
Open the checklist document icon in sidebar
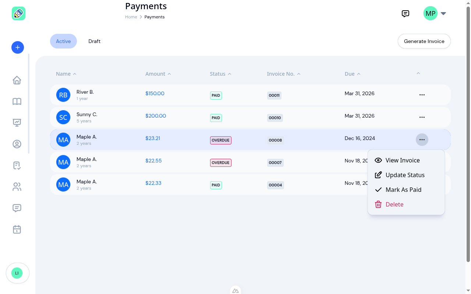tap(17, 165)
